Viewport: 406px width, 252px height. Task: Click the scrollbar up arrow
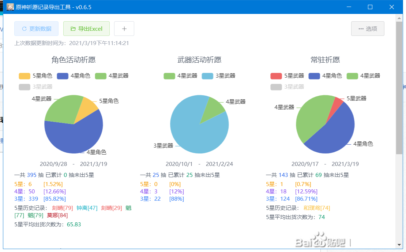coord(399,18)
